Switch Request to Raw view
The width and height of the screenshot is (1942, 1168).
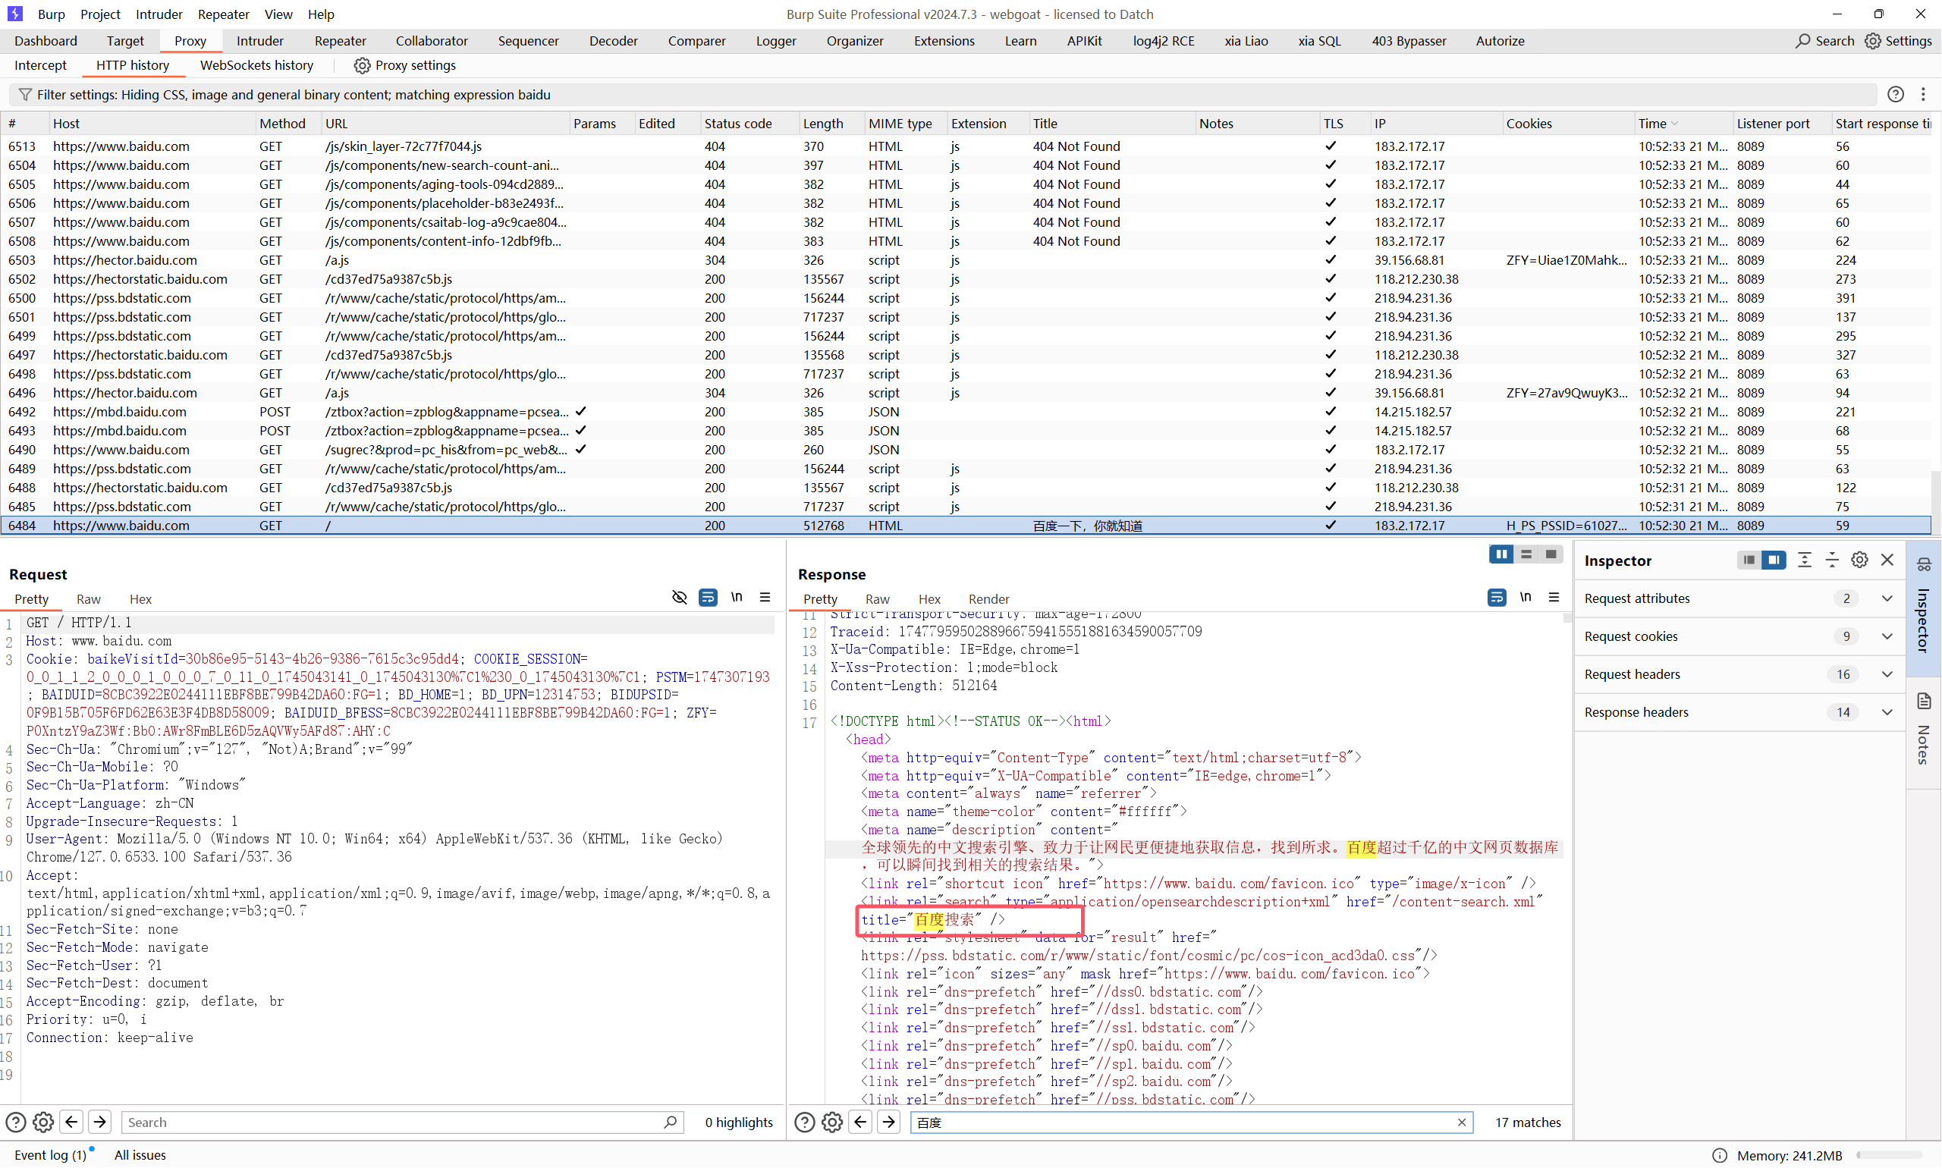click(88, 599)
